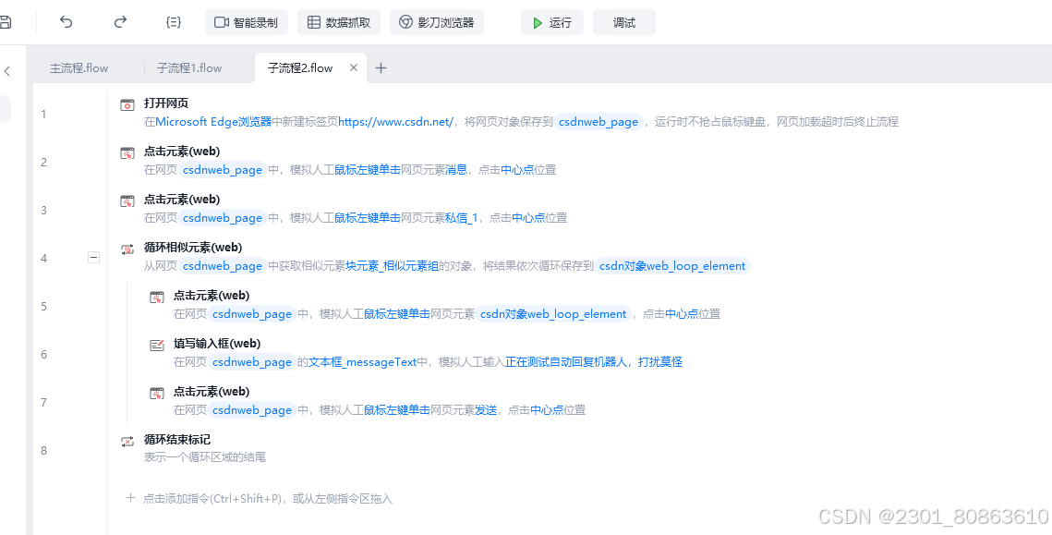This screenshot has width=1052, height=535.
Task: Select the 子流程2.flow tab
Action: pos(300,67)
